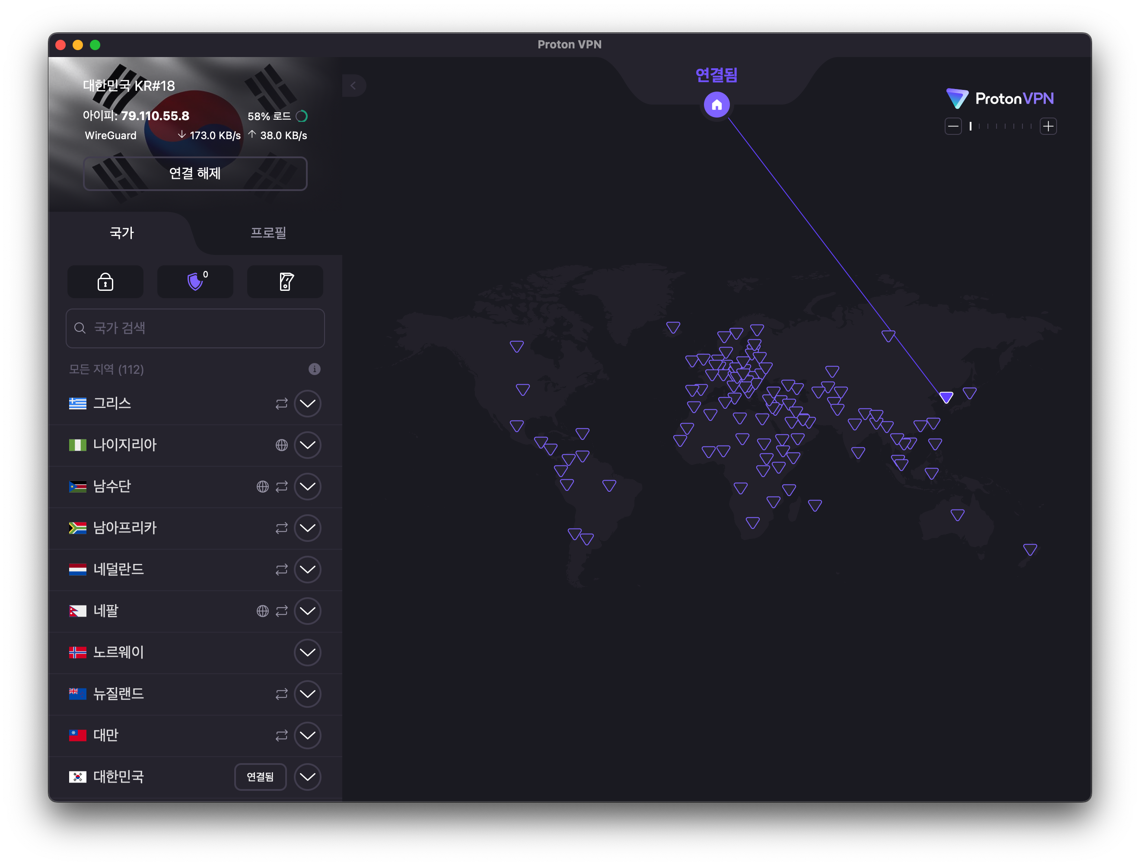
Task: Toggle the Kill Switch icon
Action: click(x=286, y=282)
